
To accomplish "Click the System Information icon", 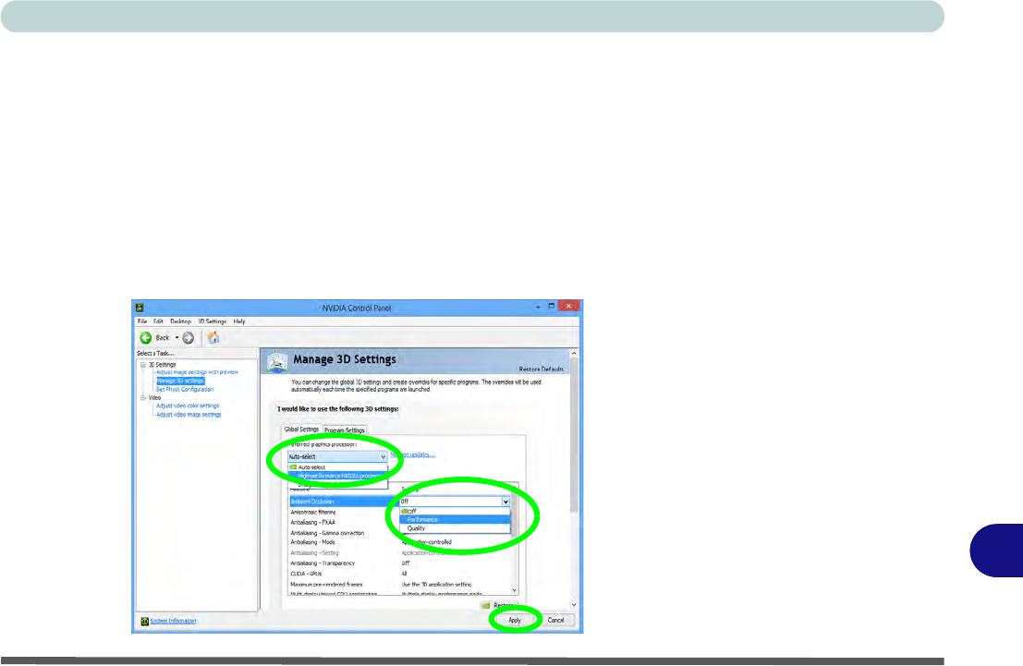I will pos(145,621).
